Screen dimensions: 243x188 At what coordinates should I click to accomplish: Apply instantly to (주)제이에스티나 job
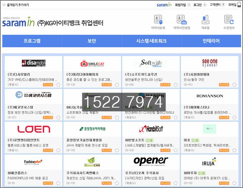(x=224, y=118)
